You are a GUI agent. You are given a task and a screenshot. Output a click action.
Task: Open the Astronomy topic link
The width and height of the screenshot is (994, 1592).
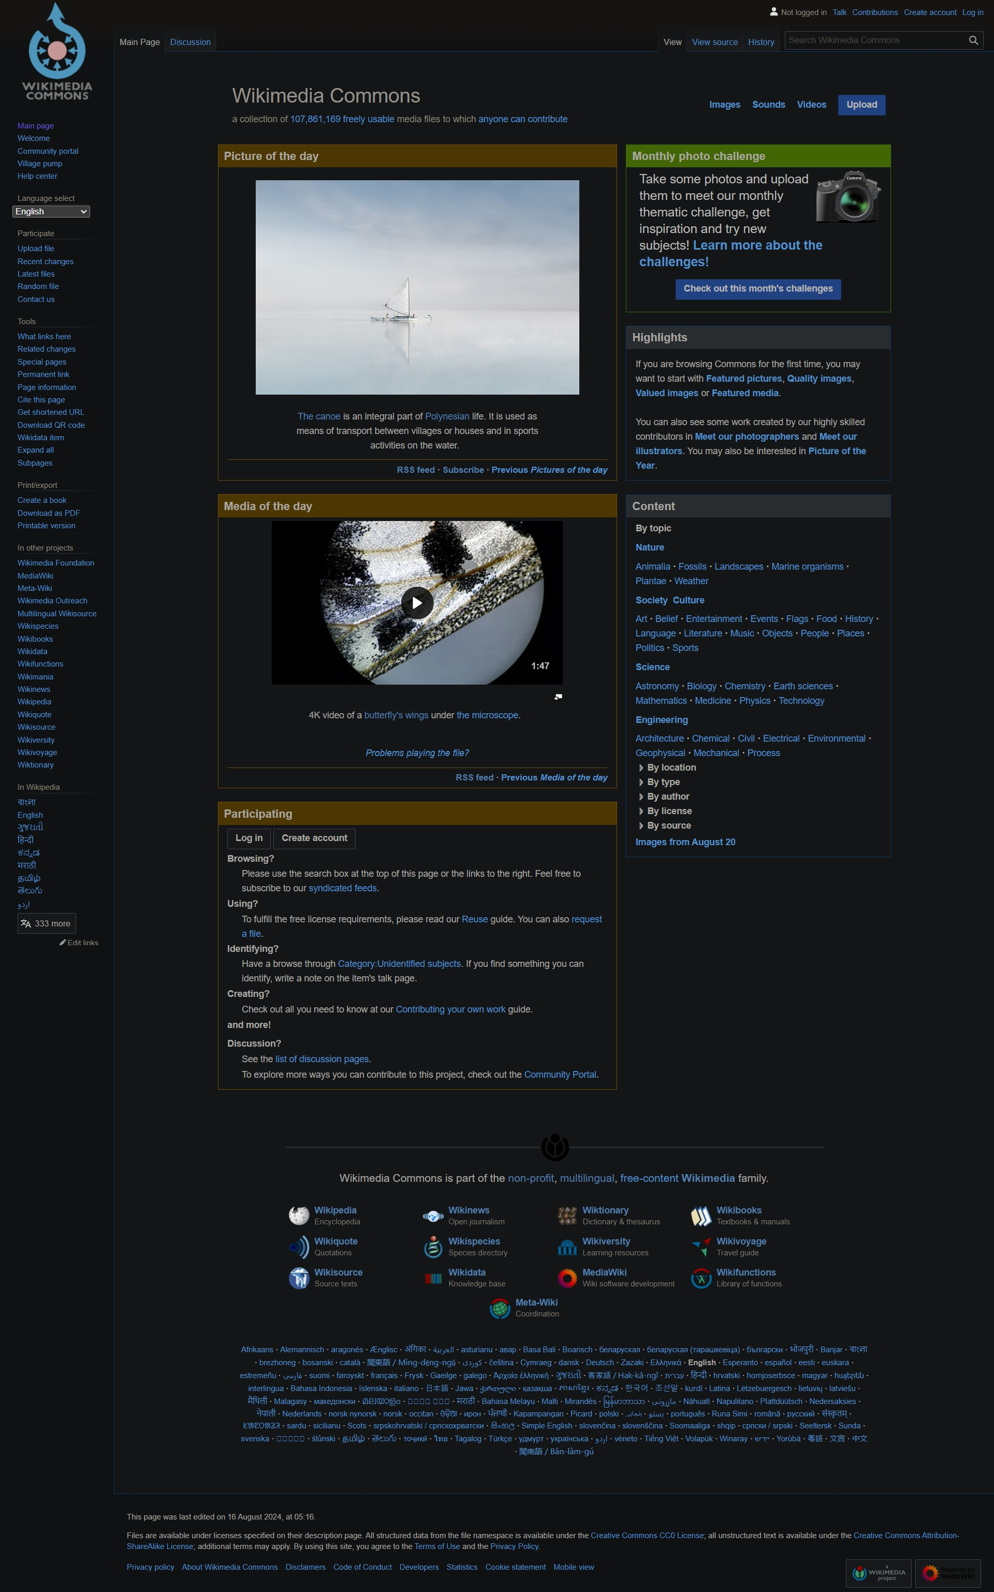click(x=657, y=686)
